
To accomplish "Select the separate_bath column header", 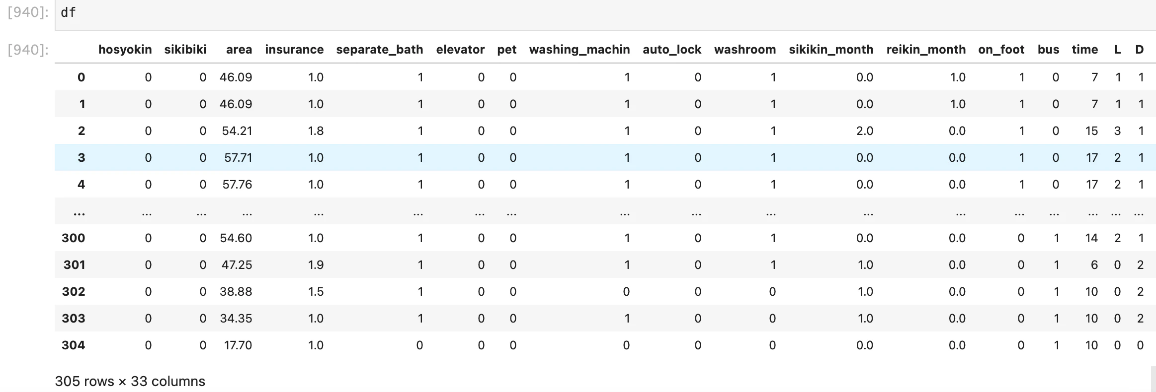I will point(380,50).
